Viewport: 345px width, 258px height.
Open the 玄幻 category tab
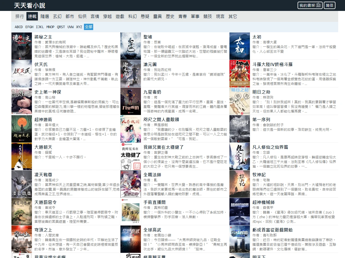point(57,16)
